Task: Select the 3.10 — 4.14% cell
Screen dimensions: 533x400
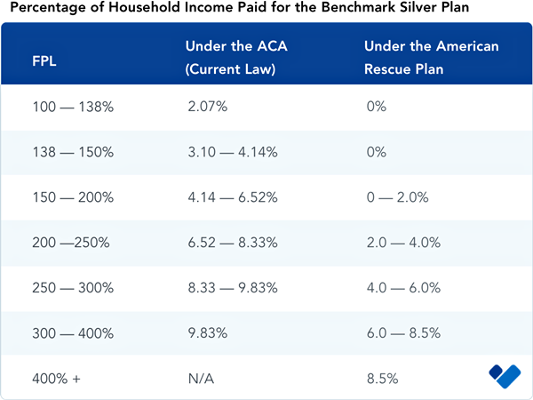Action: click(x=232, y=152)
